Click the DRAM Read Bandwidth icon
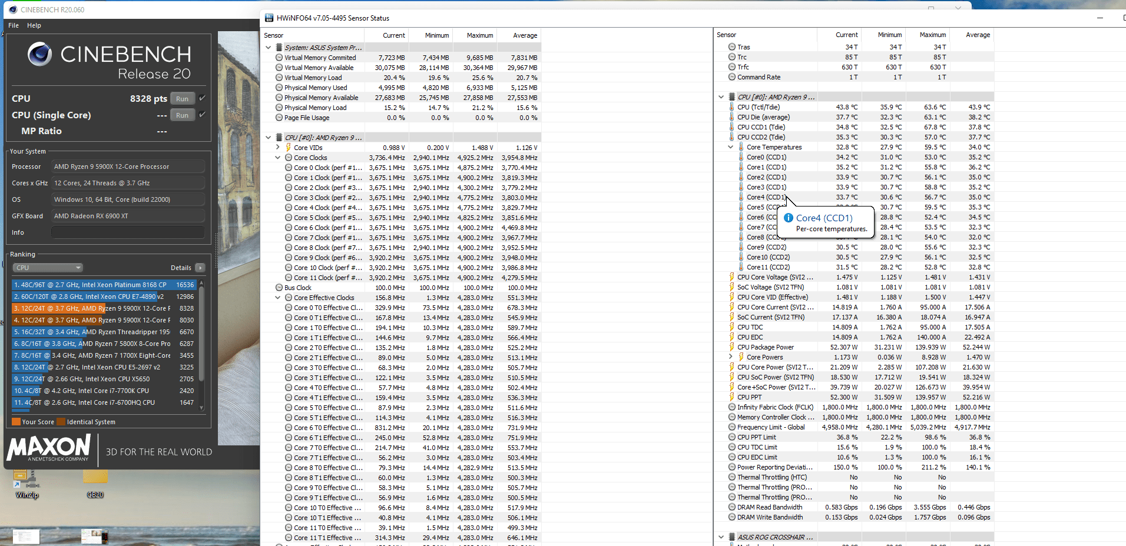Screen dimensions: 1126x546 (732, 507)
